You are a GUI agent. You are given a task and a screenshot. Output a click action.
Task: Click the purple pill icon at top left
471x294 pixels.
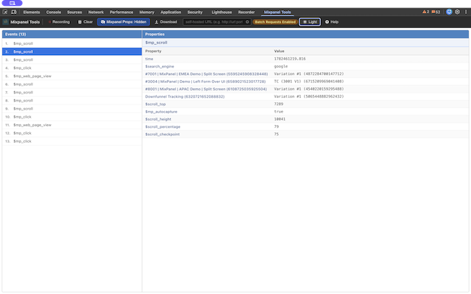tap(12, 3)
